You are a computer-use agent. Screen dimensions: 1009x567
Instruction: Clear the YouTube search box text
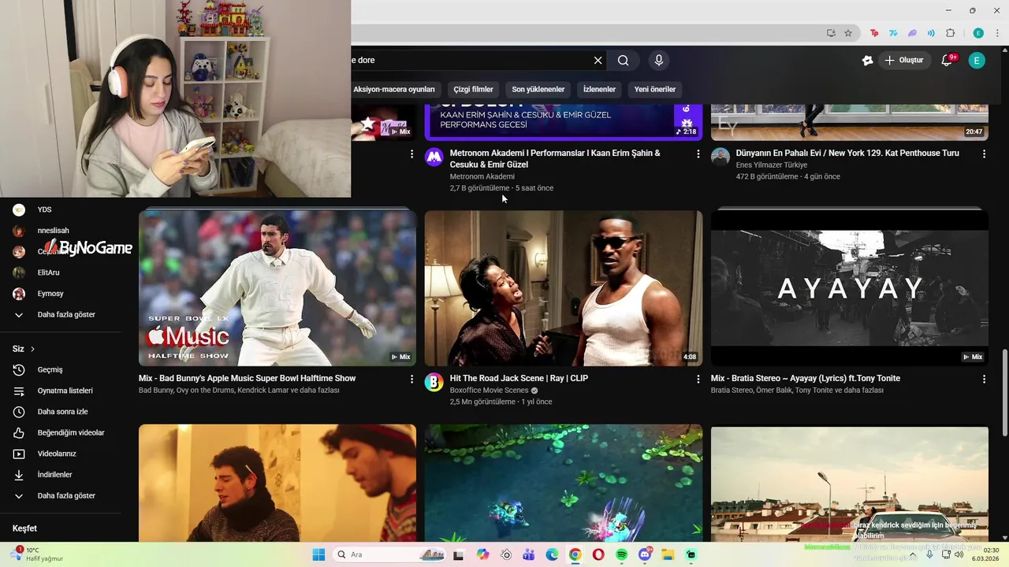click(x=598, y=61)
